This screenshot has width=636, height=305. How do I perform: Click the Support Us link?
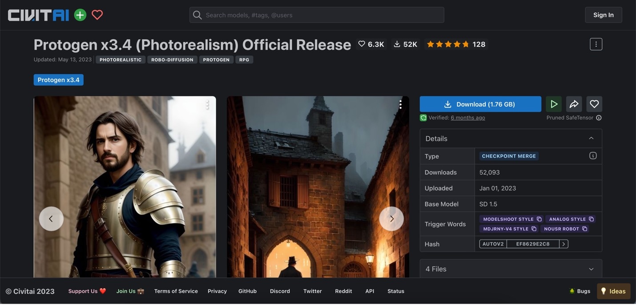(87, 291)
